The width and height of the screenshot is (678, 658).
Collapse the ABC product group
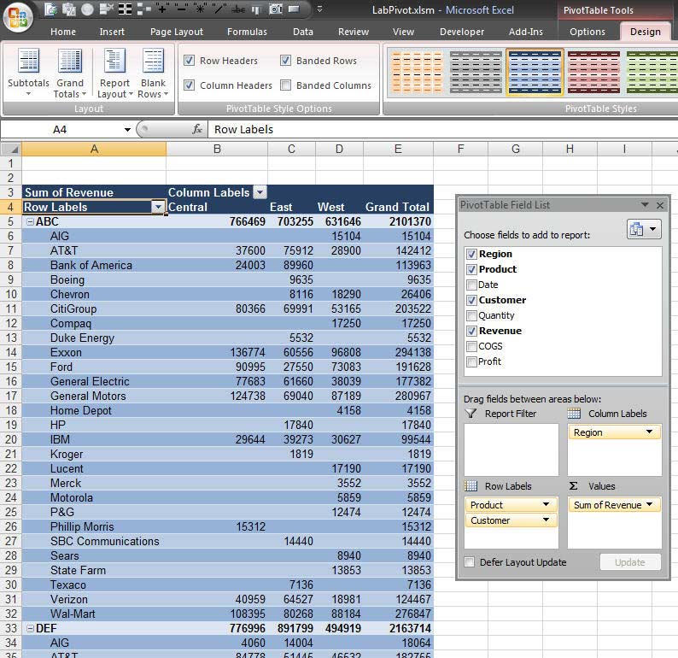30,222
